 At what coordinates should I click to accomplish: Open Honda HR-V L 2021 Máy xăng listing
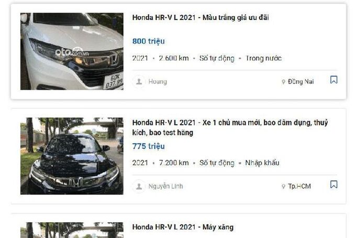(x=183, y=227)
